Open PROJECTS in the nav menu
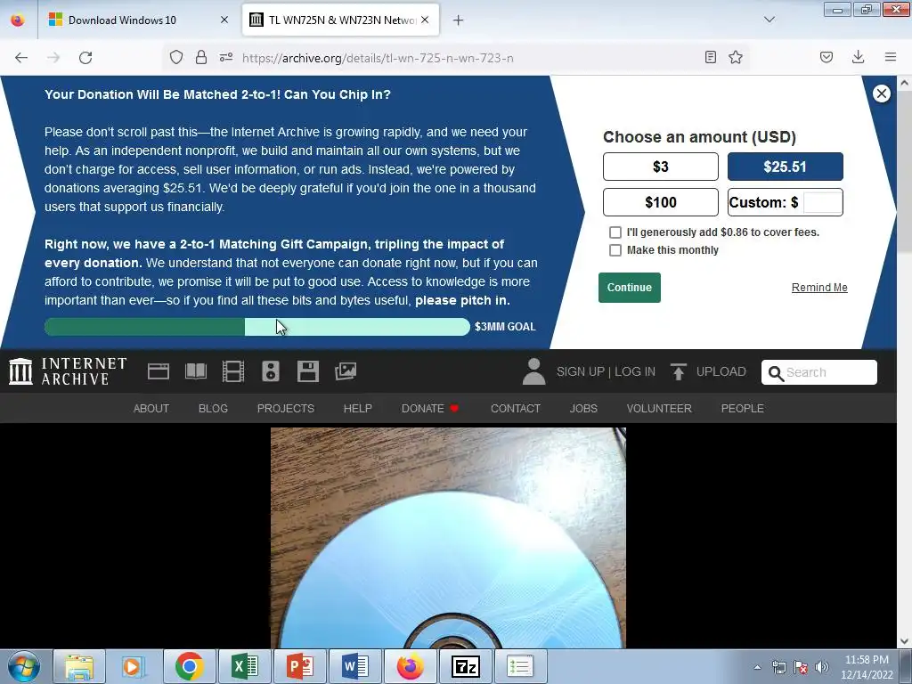 286,408
